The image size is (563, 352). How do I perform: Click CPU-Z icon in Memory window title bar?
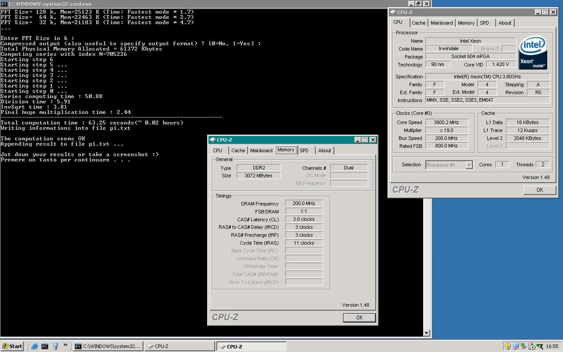[212, 140]
